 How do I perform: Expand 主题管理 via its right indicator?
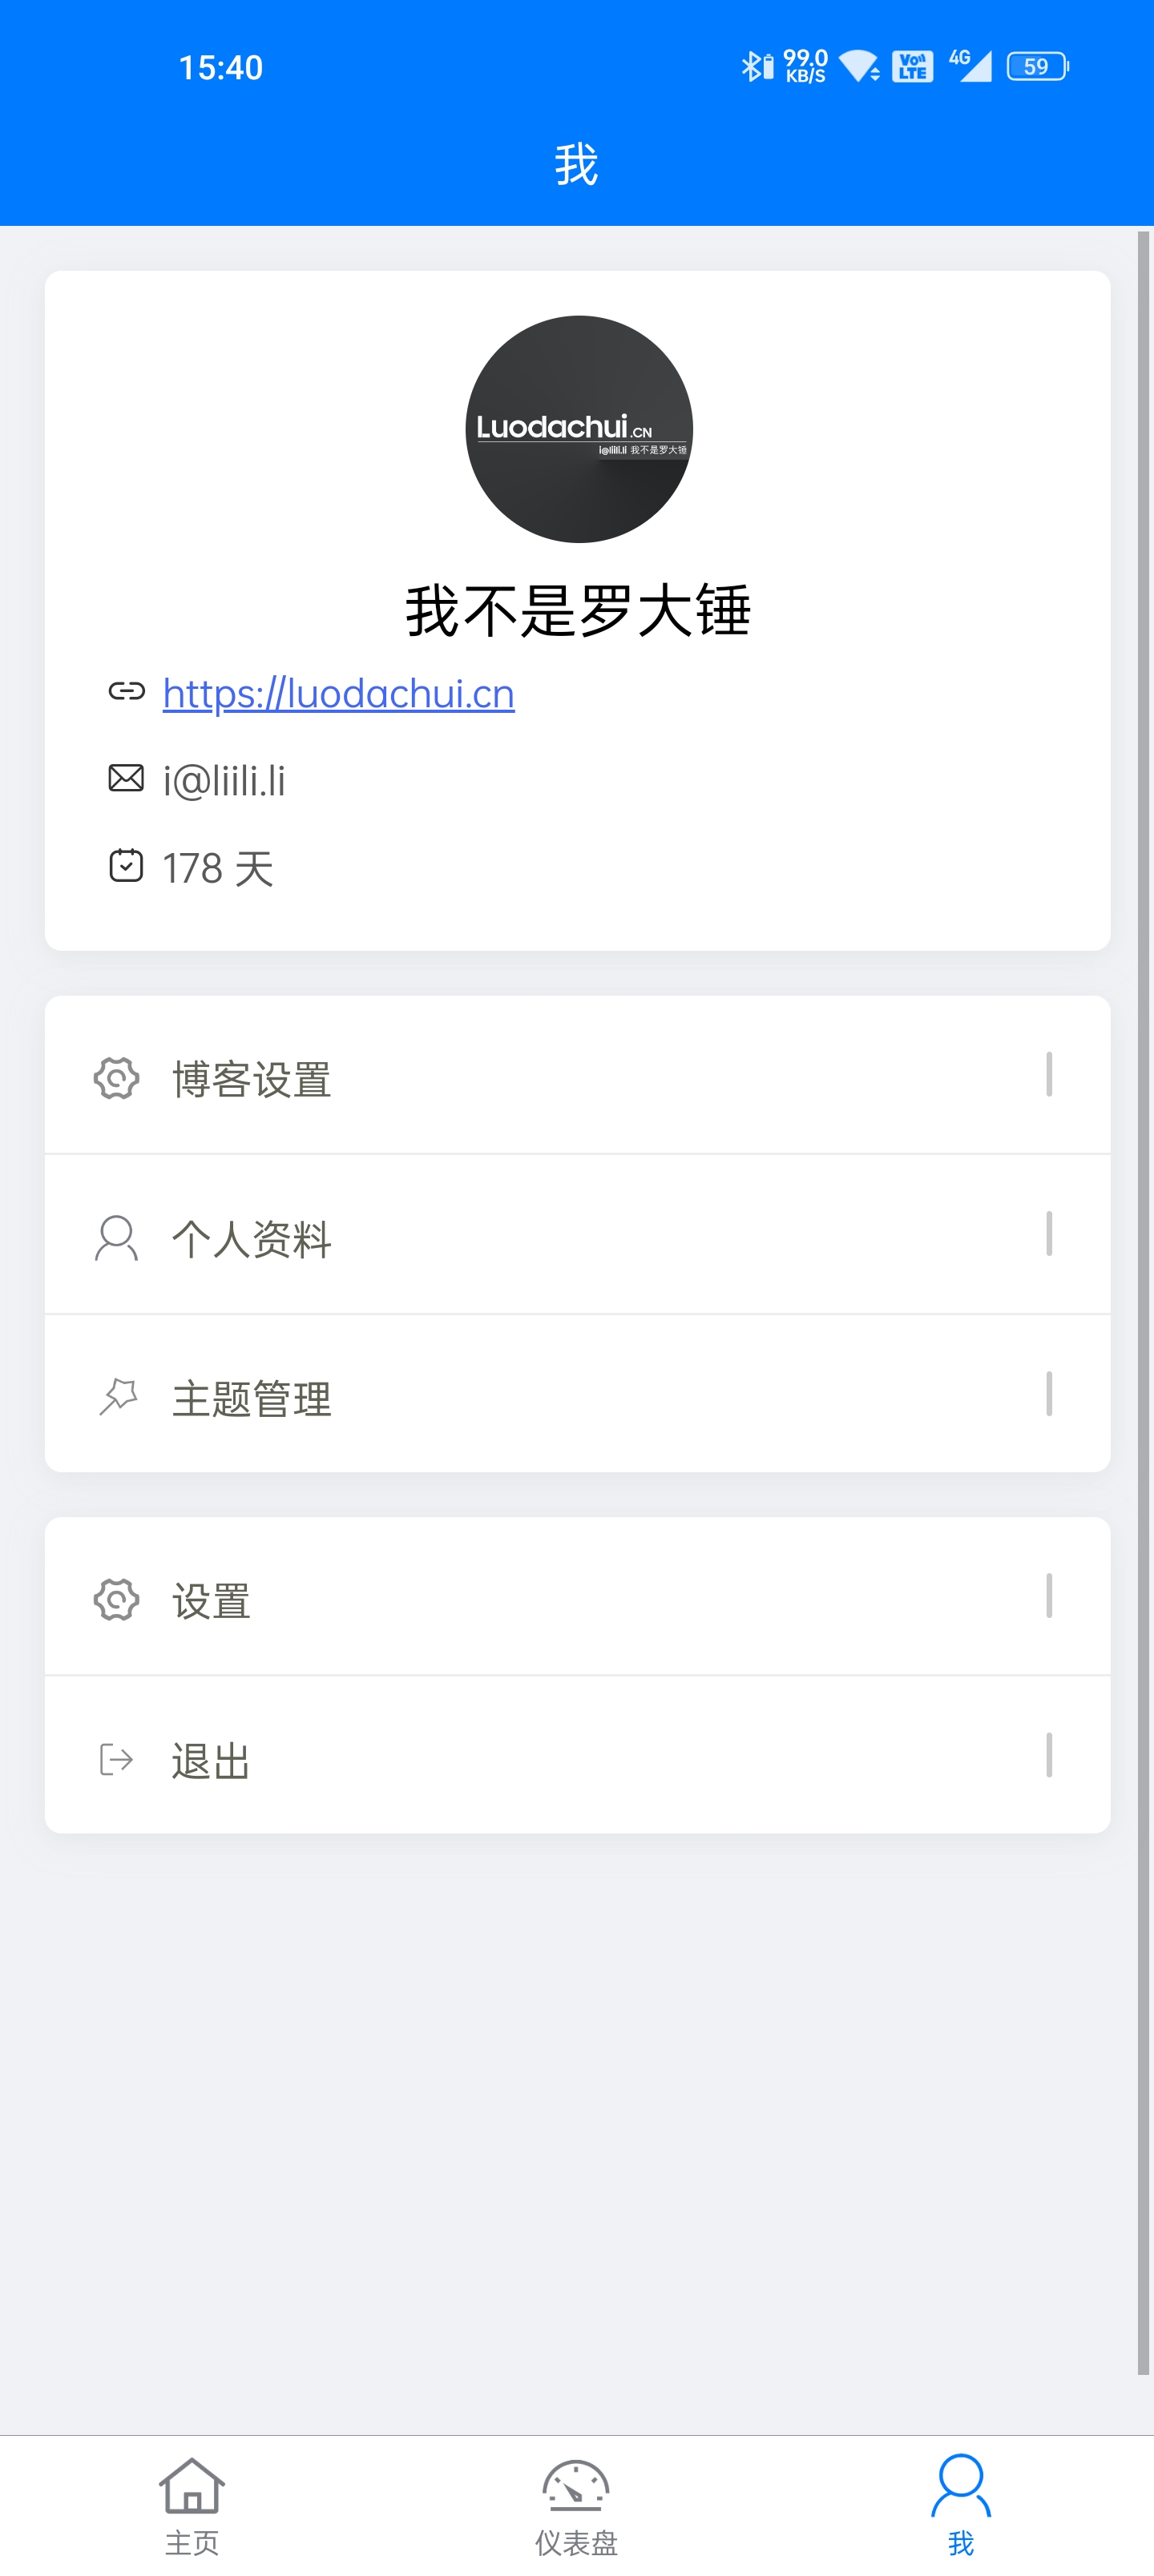(x=1048, y=1393)
